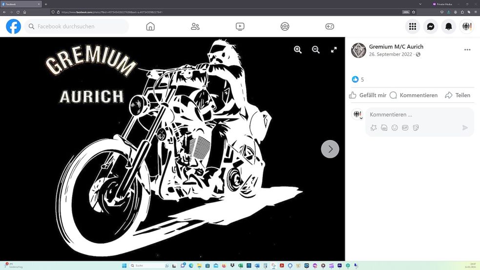Open the 26. September 2022 post date
The image size is (480, 270).
(x=390, y=54)
